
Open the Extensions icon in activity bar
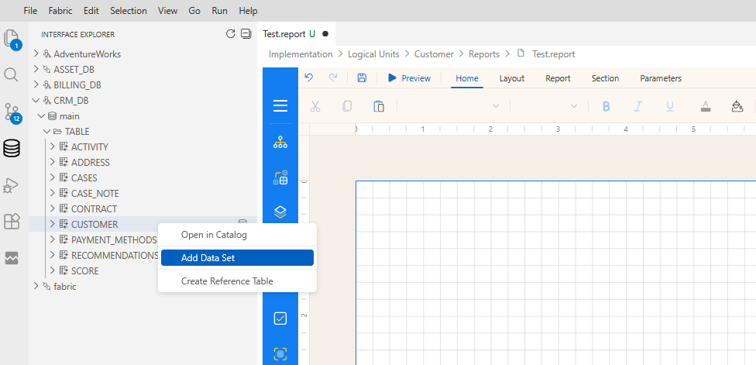point(11,222)
